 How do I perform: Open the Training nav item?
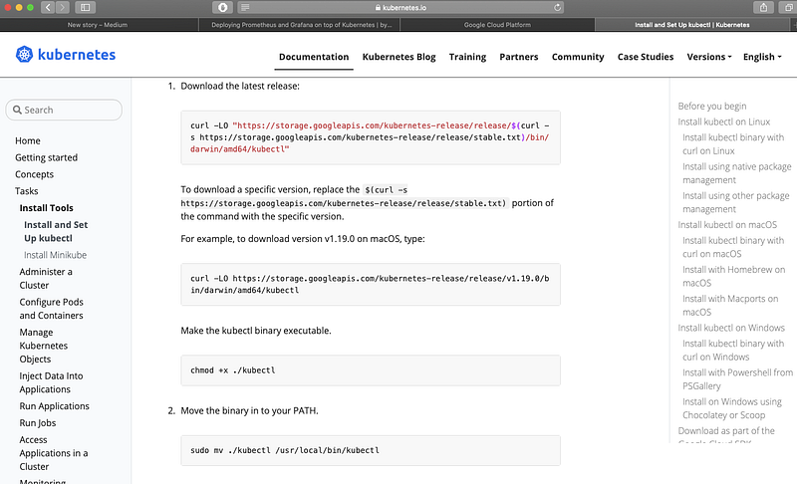[467, 57]
